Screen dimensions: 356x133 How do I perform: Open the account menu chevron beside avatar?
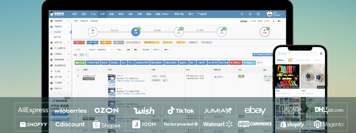[282, 14]
